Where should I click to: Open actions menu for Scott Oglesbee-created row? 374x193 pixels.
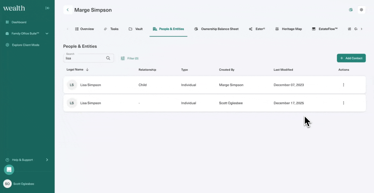[343, 103]
